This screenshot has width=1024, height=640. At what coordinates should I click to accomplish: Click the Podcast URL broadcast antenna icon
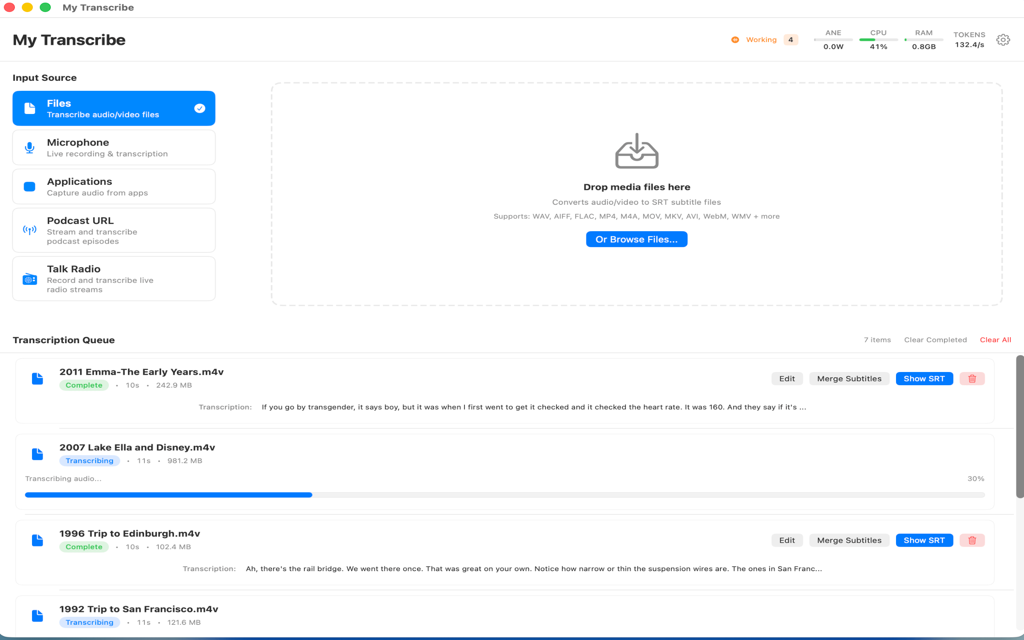coord(30,230)
